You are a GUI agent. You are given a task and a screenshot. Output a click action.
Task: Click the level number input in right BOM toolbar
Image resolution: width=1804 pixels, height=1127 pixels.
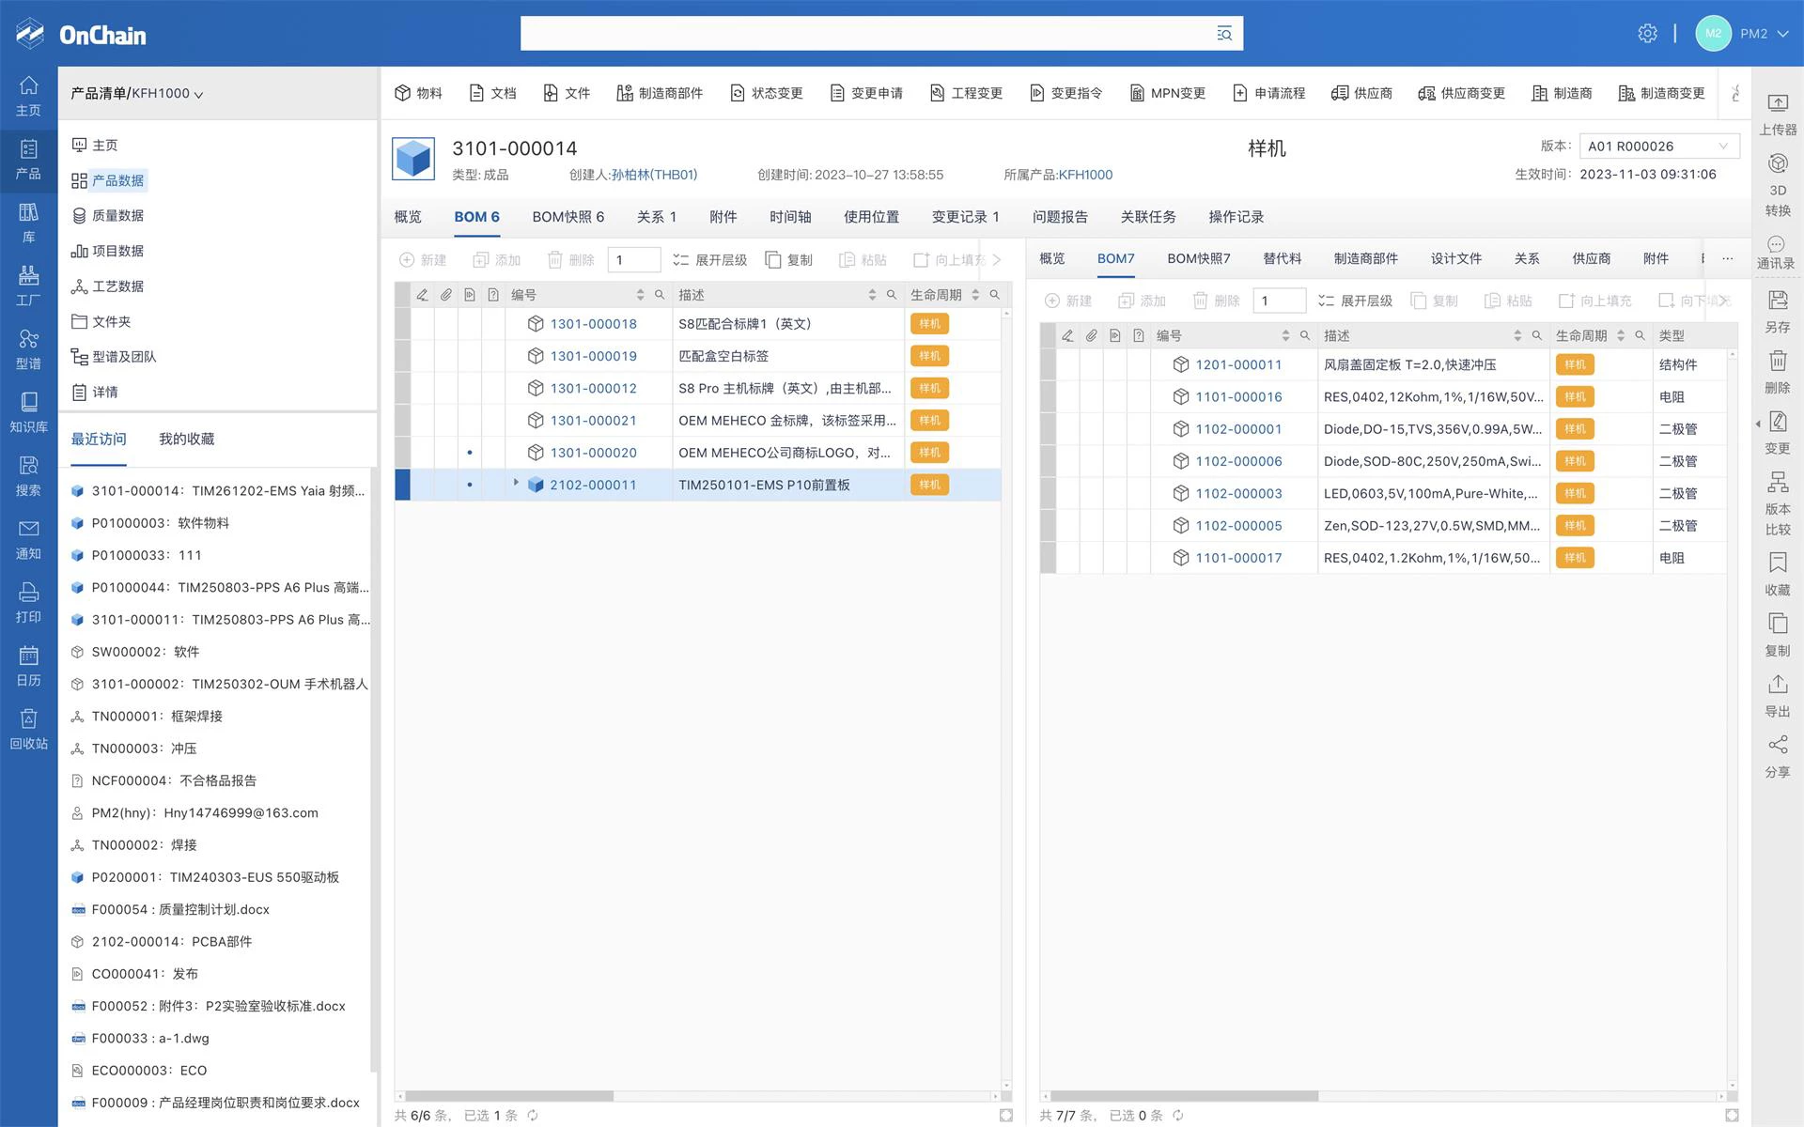1279,301
